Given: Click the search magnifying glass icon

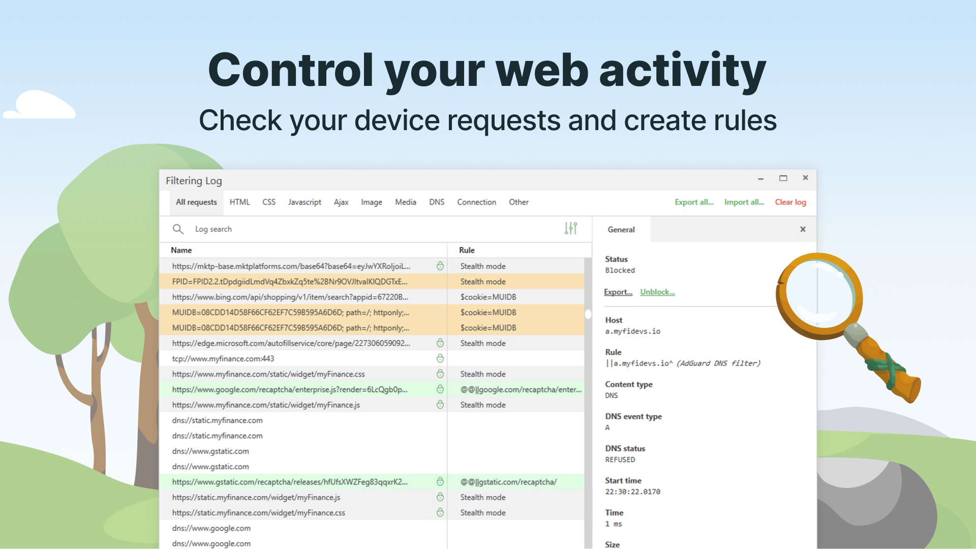Looking at the screenshot, I should tap(178, 229).
